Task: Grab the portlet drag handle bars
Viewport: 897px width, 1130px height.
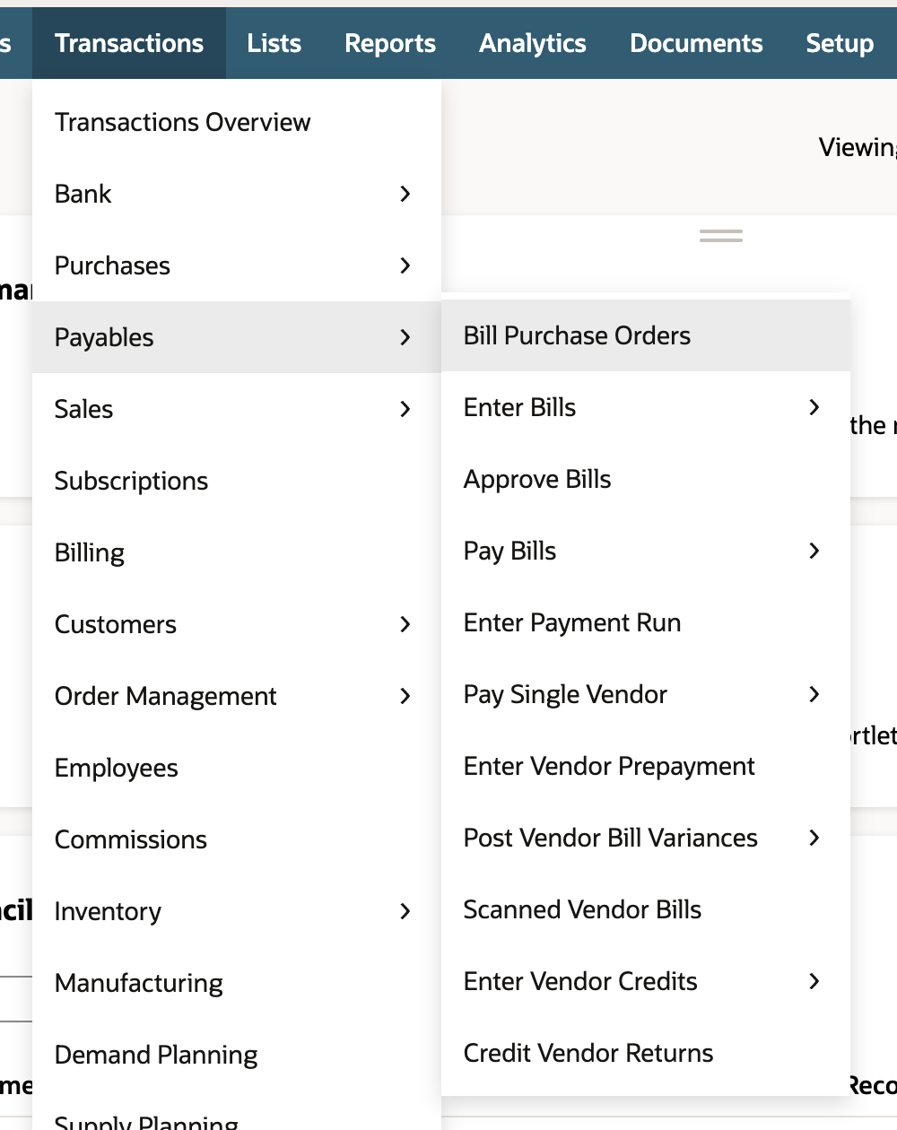Action: coord(721,236)
